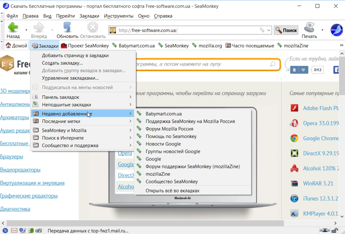Click the Opera icon in popular list
This screenshot has width=345, height=234.
click(294, 123)
